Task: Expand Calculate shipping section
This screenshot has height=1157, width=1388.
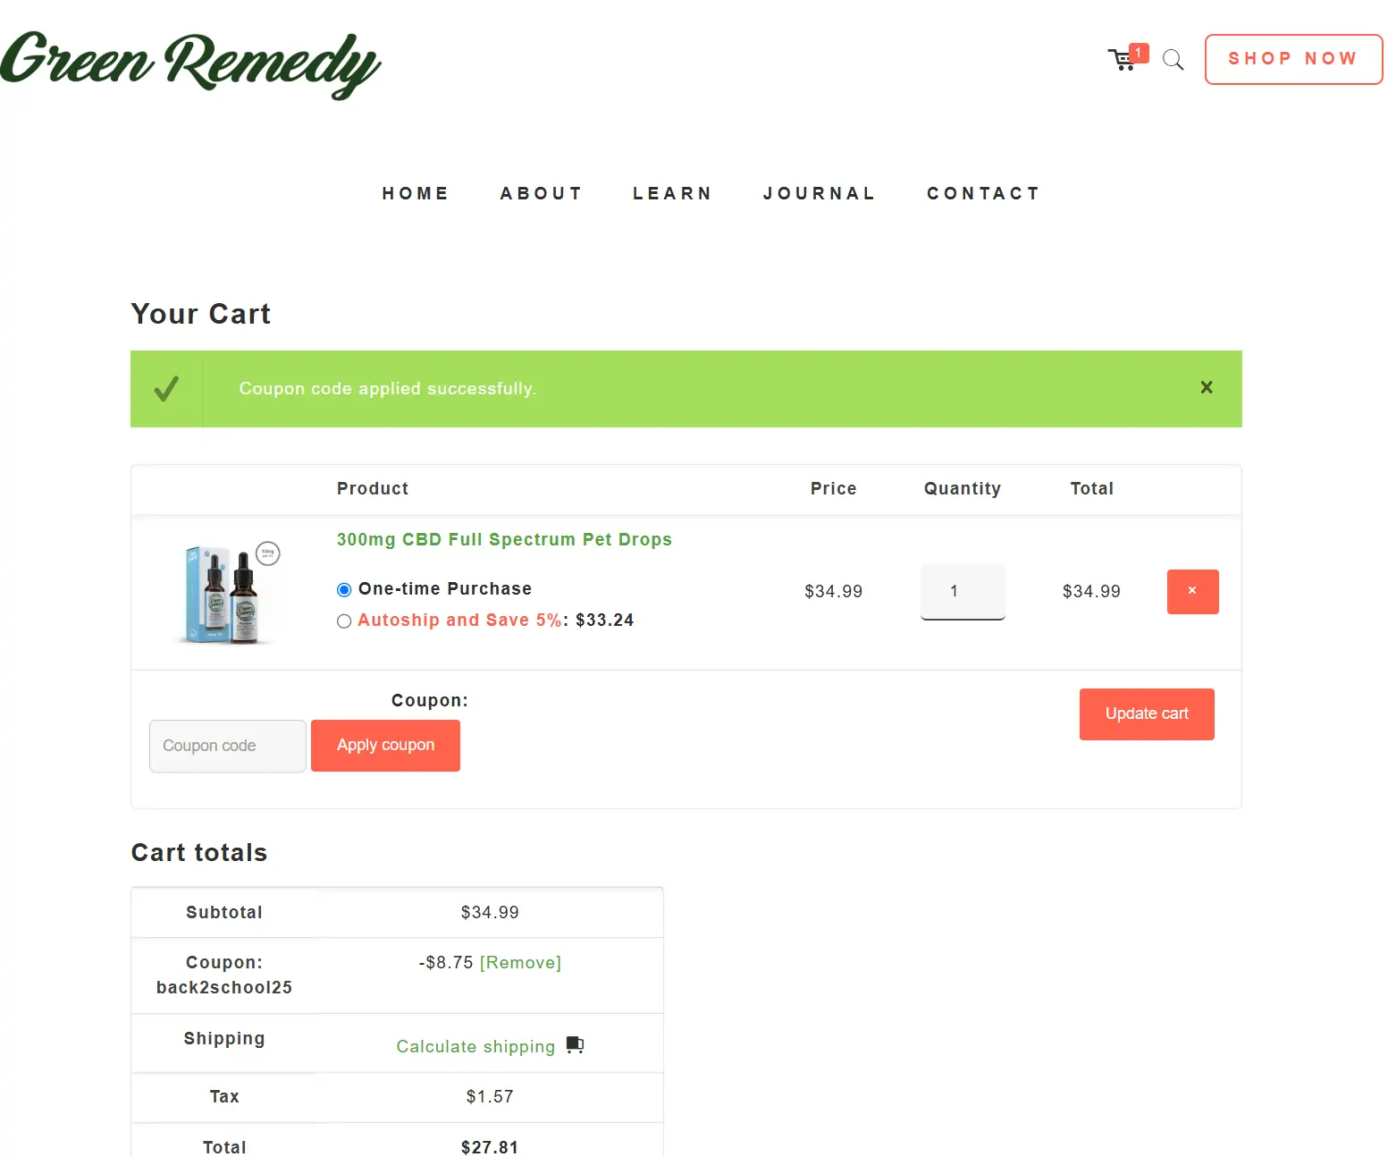Action: click(475, 1046)
